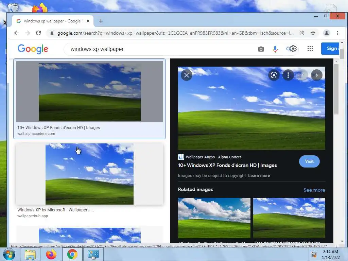Start voice search with microphone icon

(275, 49)
